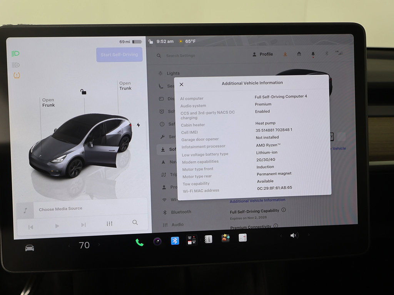The height and width of the screenshot is (295, 394).
Task: Close the Additional Vehicle Information dialog
Action: pyautogui.click(x=182, y=85)
